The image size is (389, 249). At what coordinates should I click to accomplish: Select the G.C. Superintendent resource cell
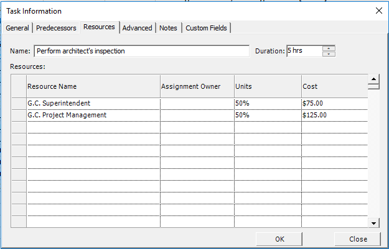click(x=93, y=104)
